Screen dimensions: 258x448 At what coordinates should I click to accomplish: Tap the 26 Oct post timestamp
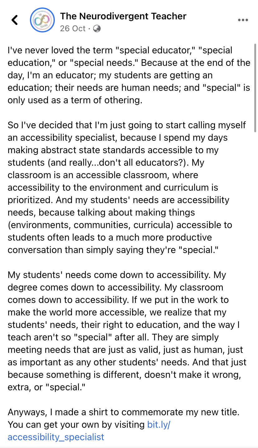(73, 28)
